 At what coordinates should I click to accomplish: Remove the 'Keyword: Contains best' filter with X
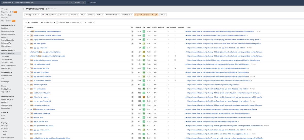pos(156,15)
